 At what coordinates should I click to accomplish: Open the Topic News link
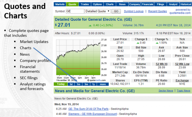[183, 91]
